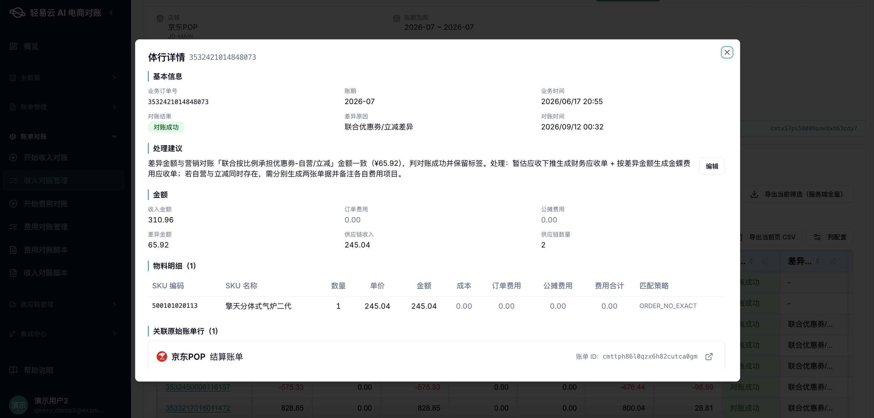
Task: Open 帮助说明 in the sidebar
Action: point(64,370)
